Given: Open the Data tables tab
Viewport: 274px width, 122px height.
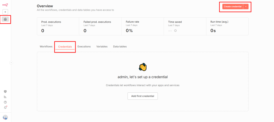Looking at the screenshot, I should tap(120, 47).
